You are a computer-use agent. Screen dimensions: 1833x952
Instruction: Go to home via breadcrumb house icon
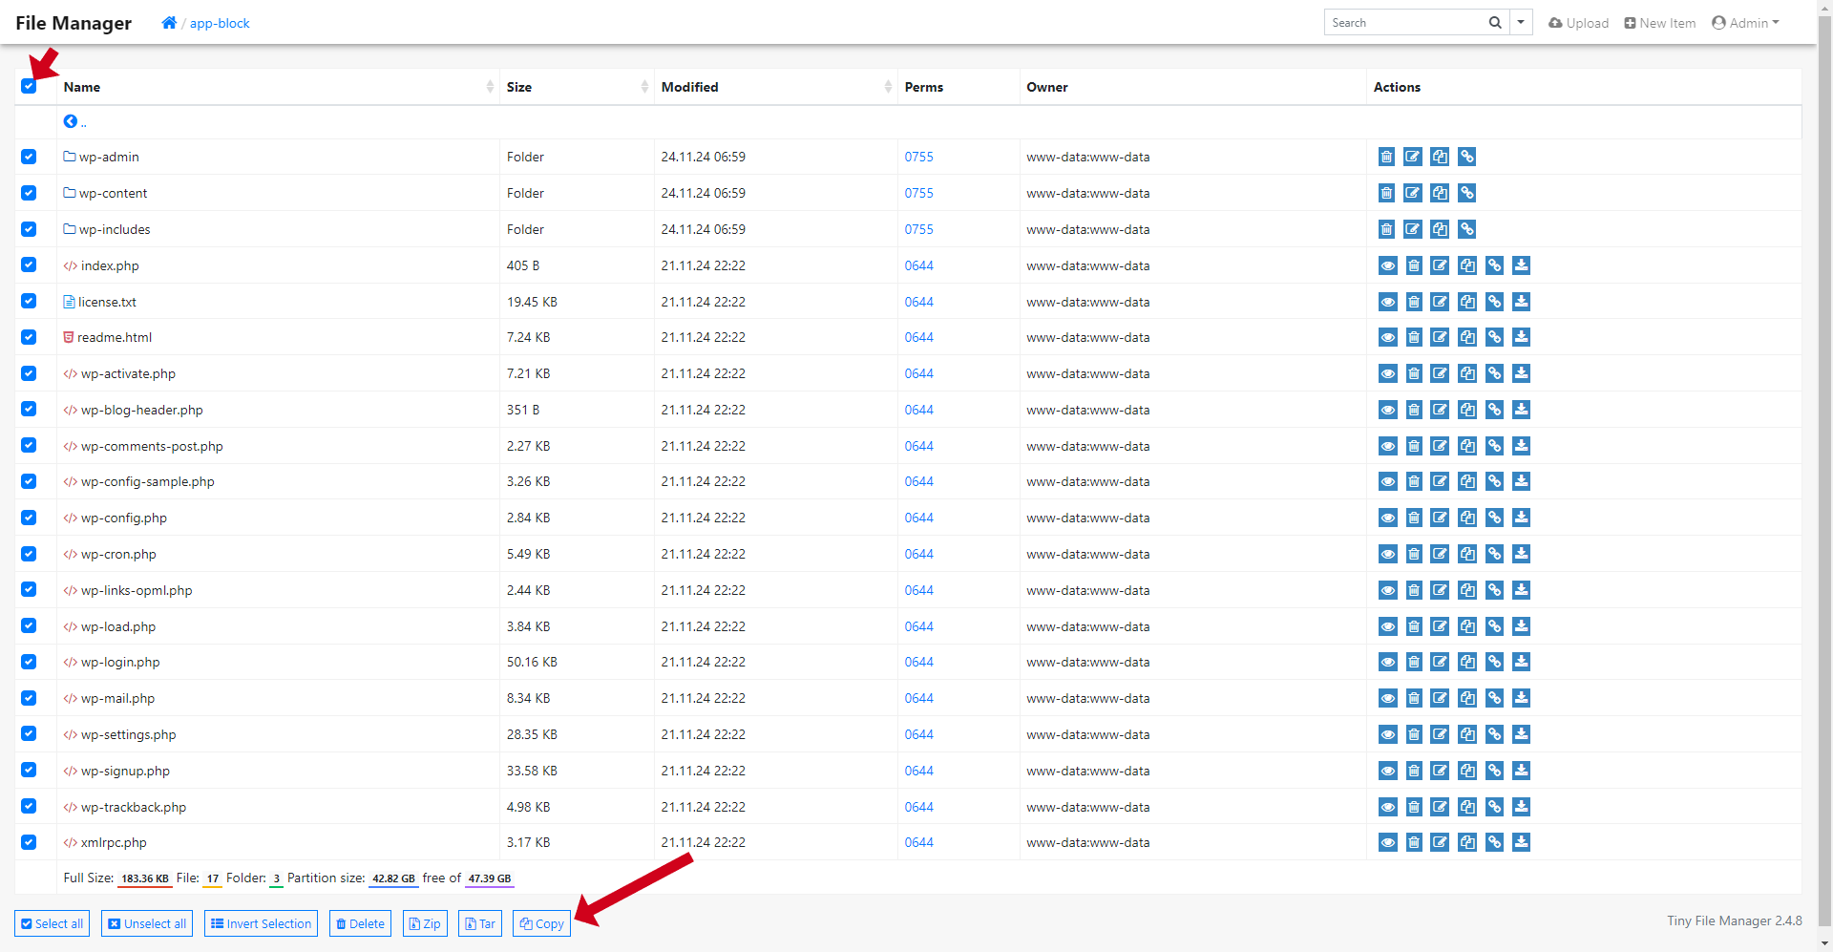pos(169,23)
